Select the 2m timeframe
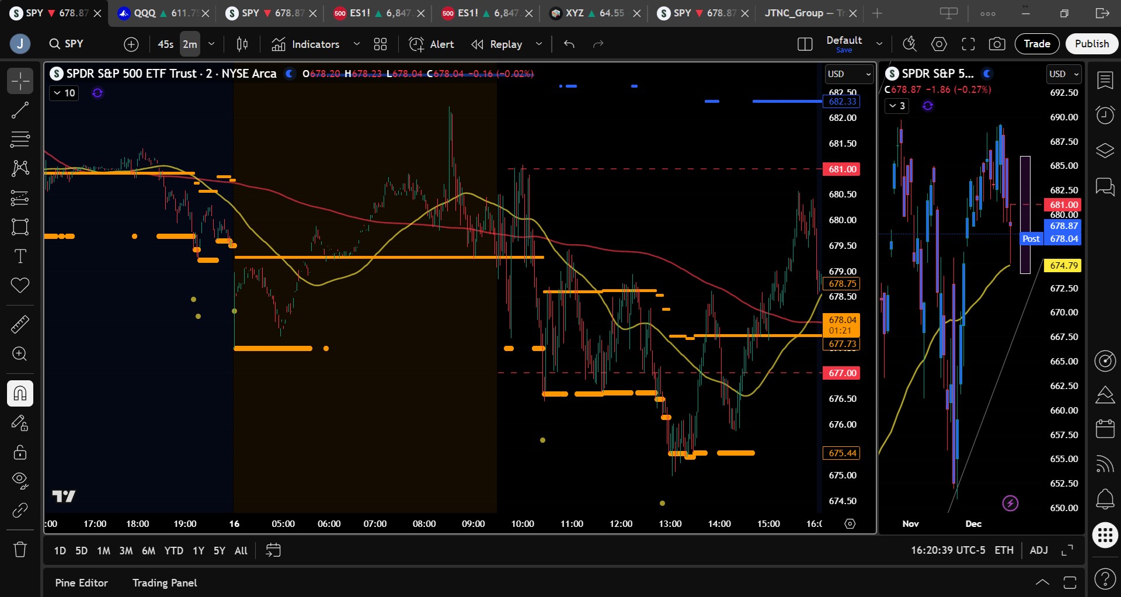 pos(190,44)
